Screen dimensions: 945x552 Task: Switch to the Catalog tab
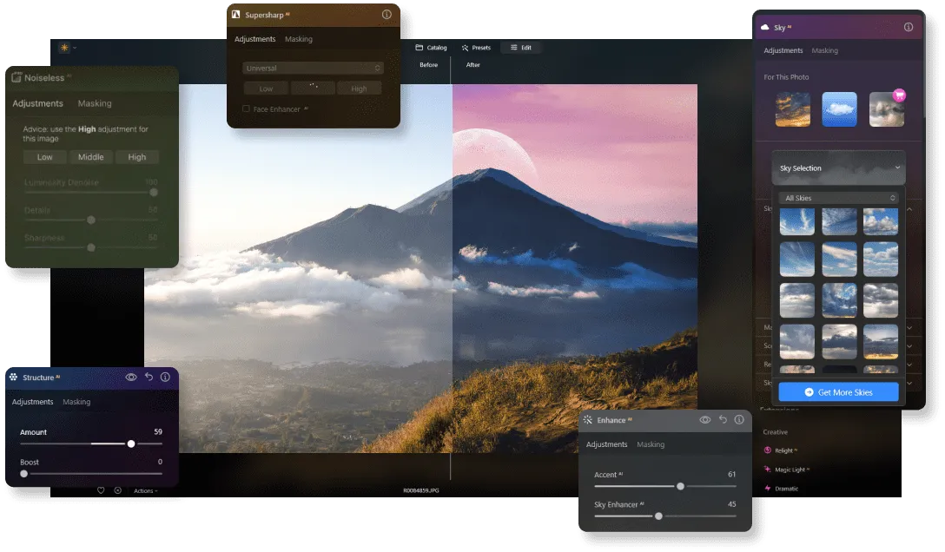(431, 48)
